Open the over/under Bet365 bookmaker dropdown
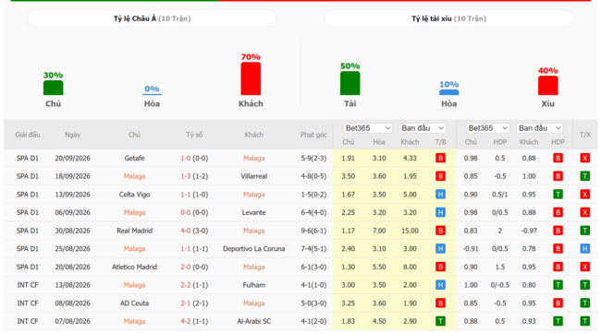Image resolution: width=601 pixels, height=333 pixels. click(x=488, y=128)
